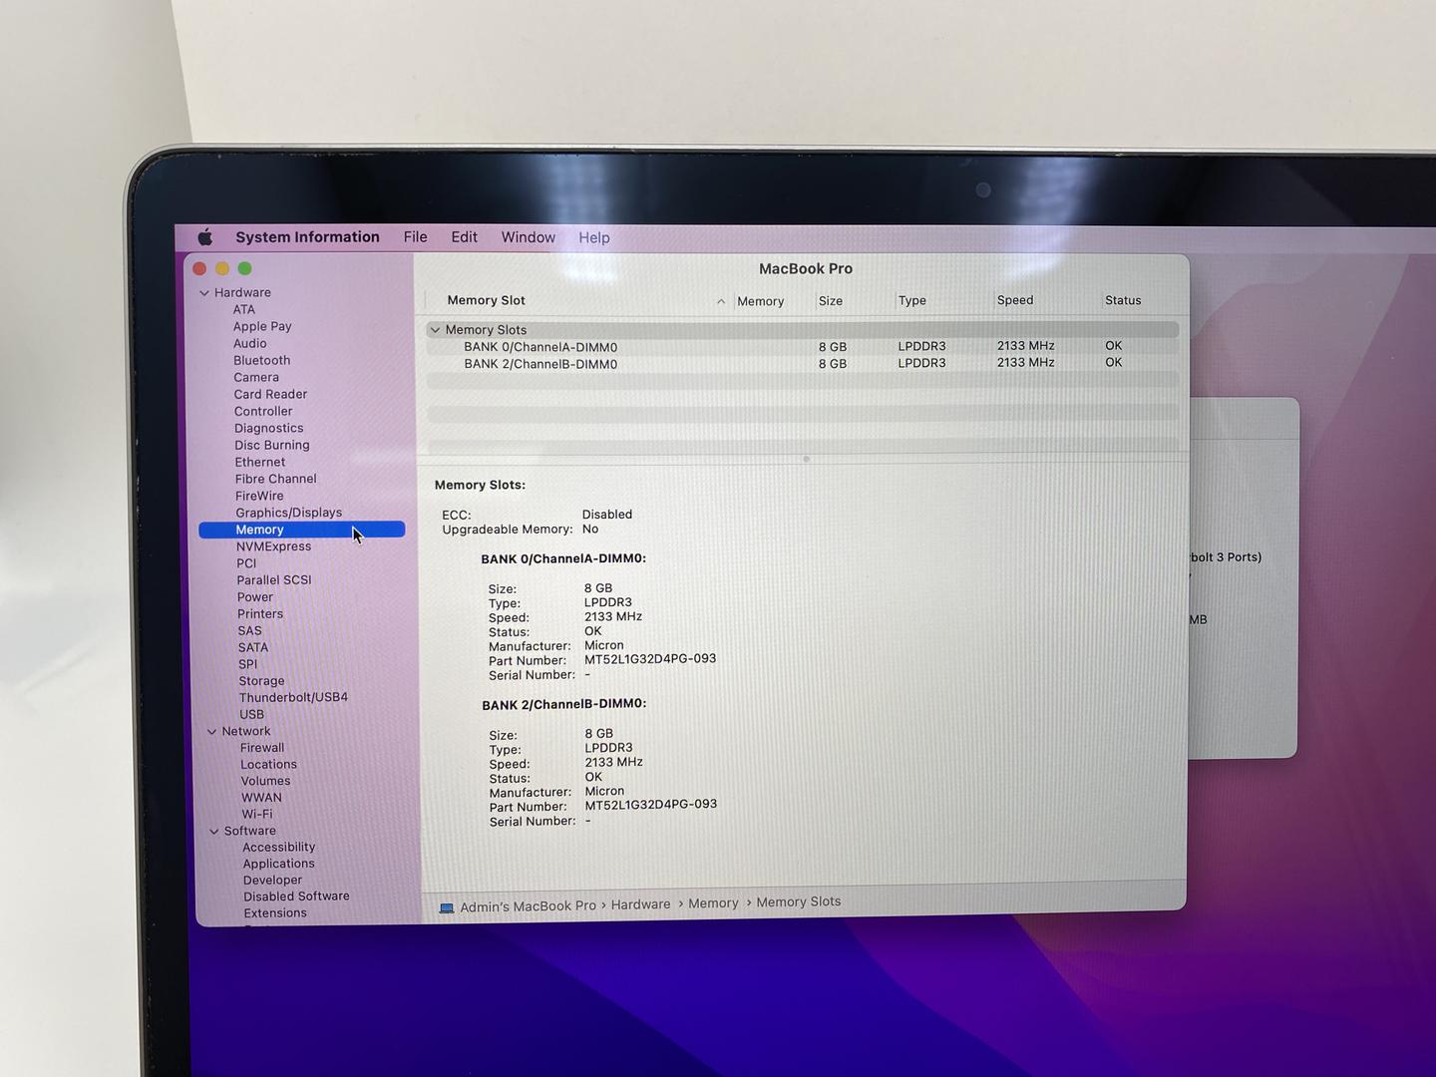Select NVMExpress in sidebar
This screenshot has width=1436, height=1077.
point(274,547)
